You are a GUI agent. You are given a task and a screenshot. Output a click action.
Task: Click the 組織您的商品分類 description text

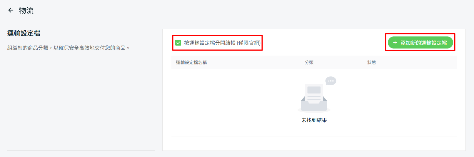[x=28, y=48]
